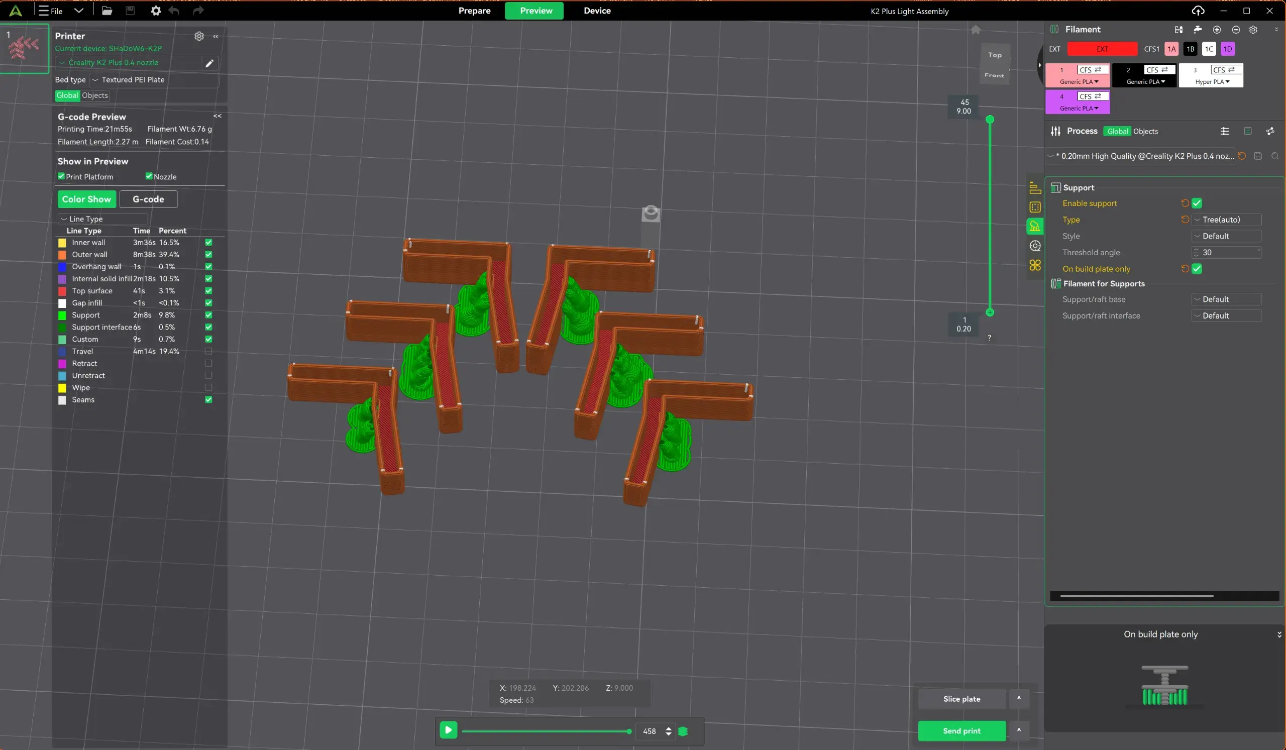The image size is (1286, 750).
Task: Disable the Enable support checkbox
Action: click(1197, 203)
